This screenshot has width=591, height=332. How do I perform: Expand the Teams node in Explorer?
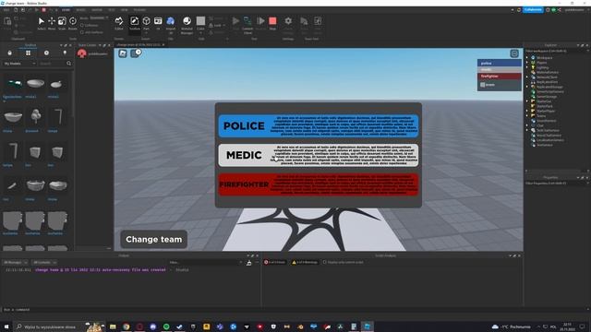(527, 116)
